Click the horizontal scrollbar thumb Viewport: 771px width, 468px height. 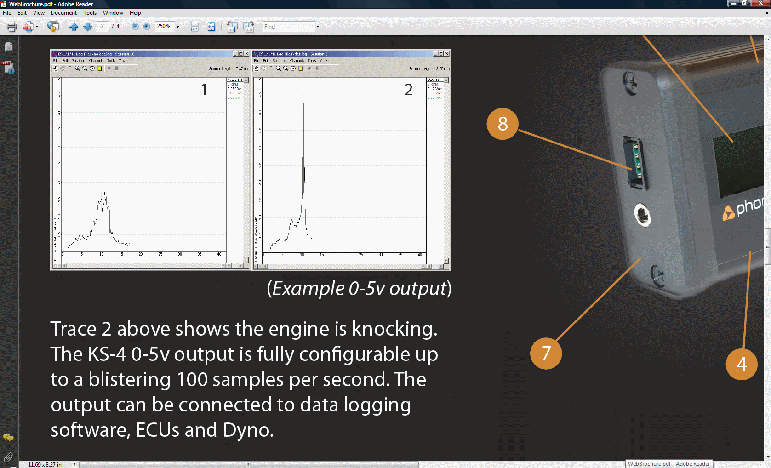coord(249,464)
